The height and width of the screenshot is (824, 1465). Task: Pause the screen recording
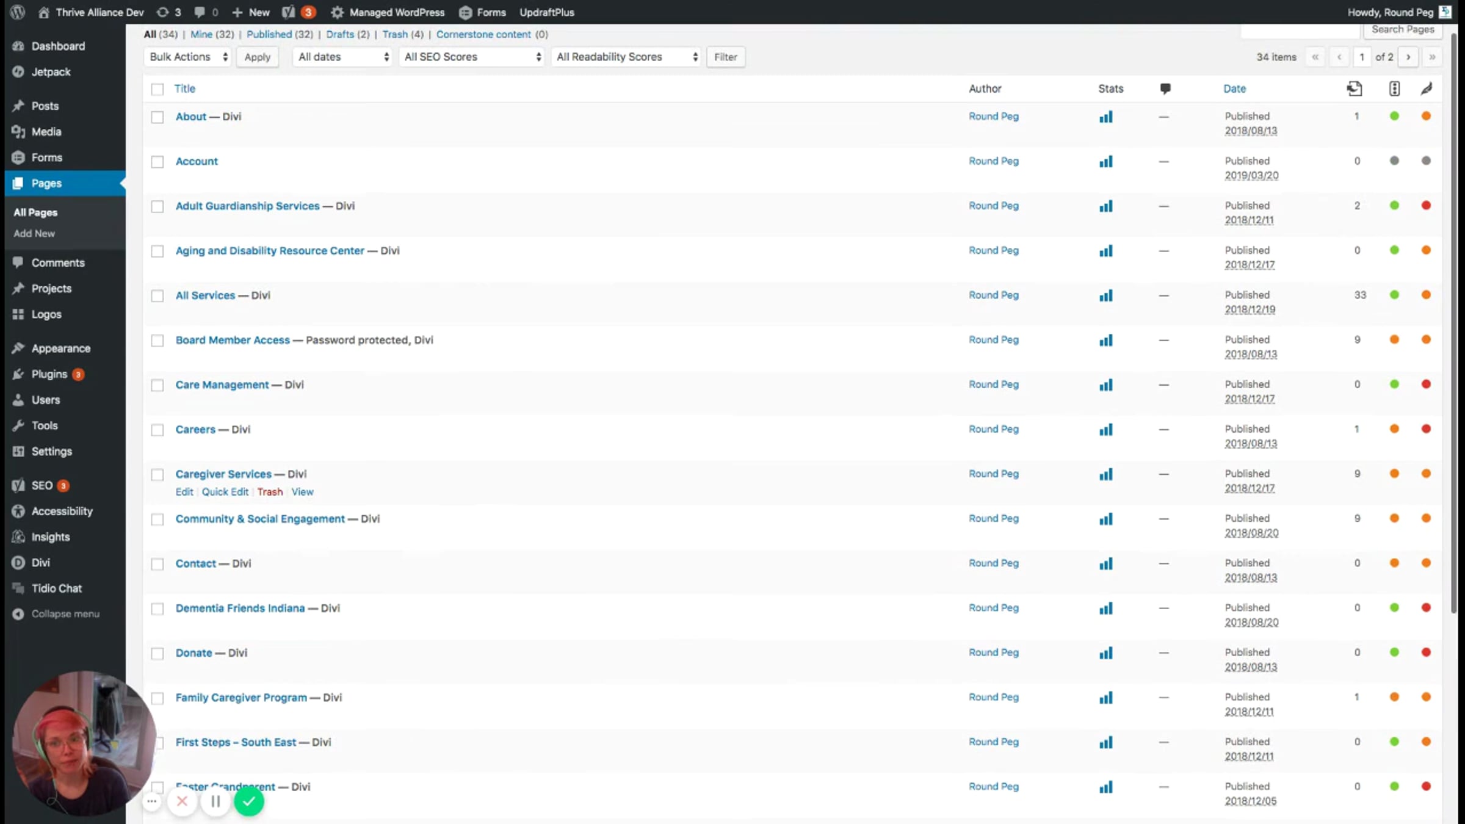[215, 801]
